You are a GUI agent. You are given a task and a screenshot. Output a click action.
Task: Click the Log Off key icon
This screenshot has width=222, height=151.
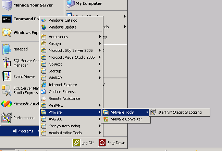[x=76, y=143]
